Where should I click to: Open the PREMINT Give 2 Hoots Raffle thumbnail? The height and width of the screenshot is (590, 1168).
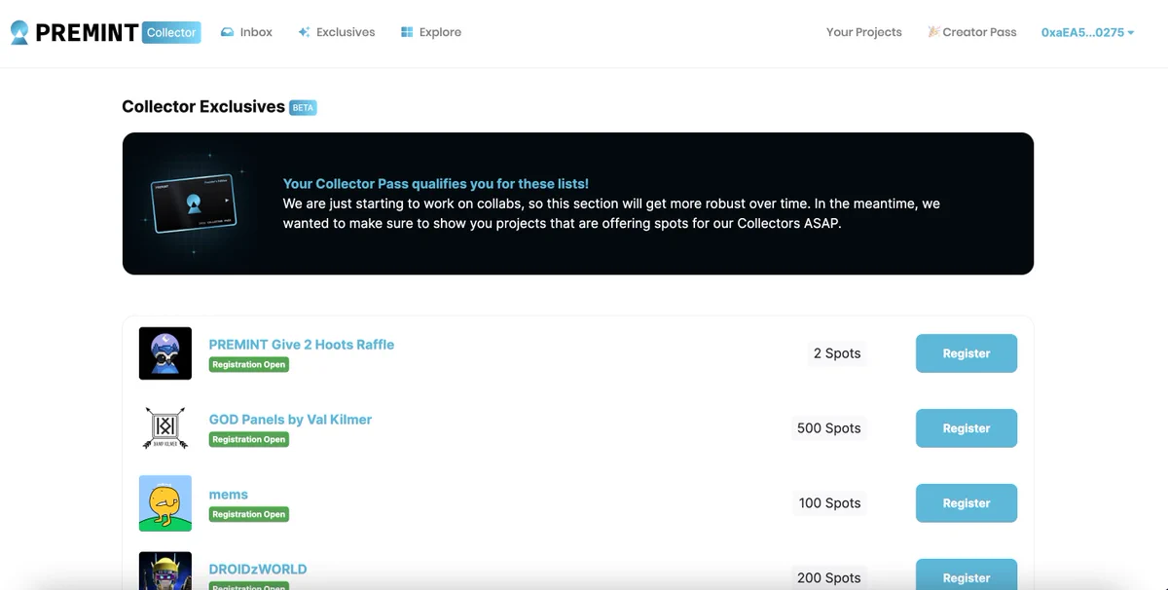pos(165,353)
